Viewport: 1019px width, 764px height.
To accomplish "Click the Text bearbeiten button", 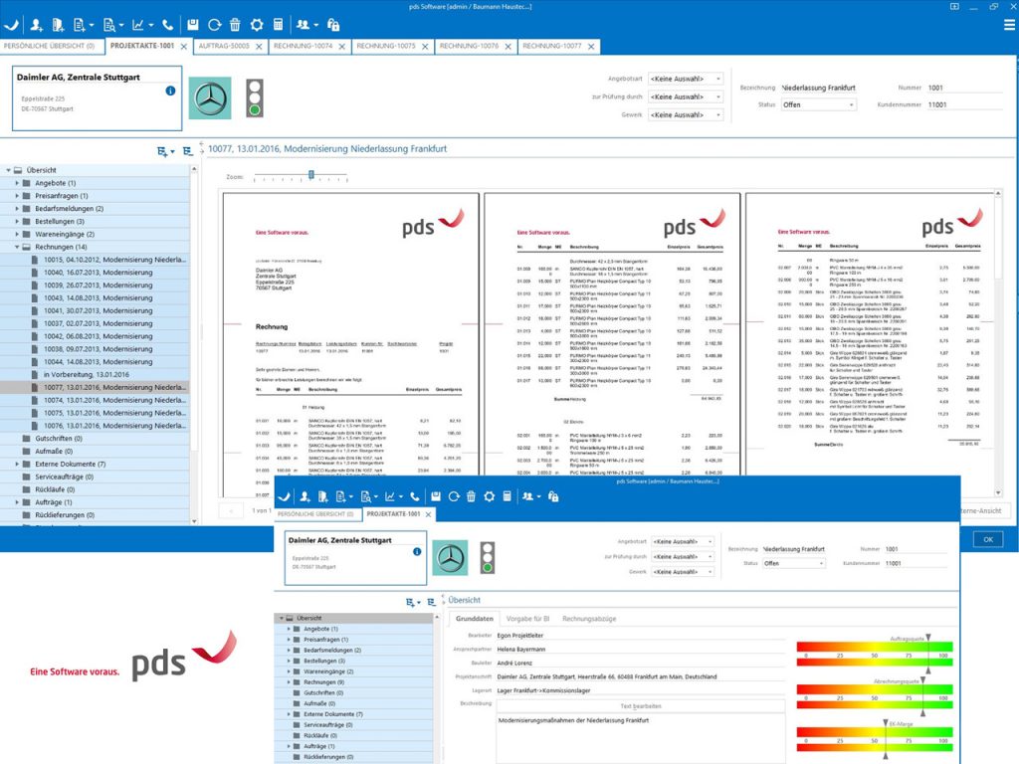I will tap(640, 704).
